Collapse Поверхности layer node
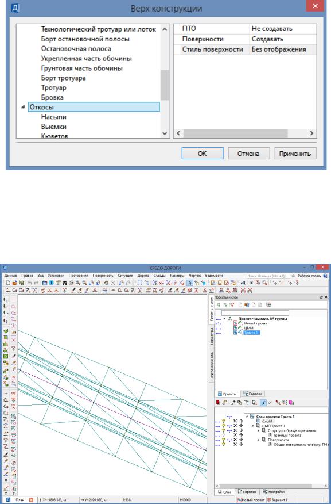 pyautogui.click(x=258, y=440)
